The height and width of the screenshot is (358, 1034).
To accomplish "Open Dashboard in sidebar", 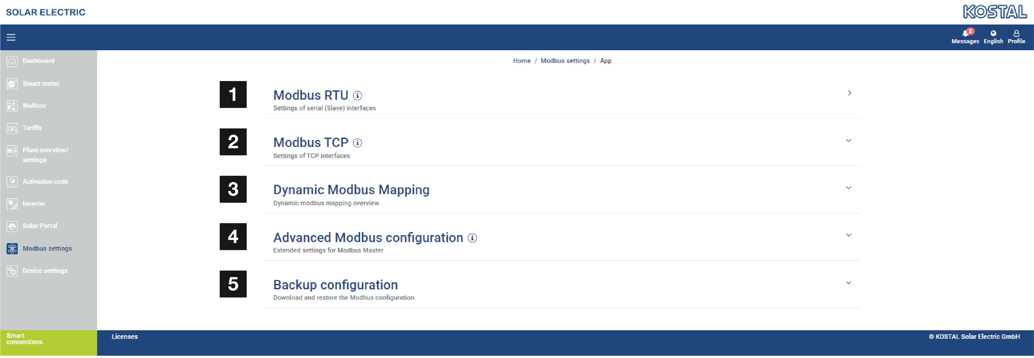I will point(38,61).
